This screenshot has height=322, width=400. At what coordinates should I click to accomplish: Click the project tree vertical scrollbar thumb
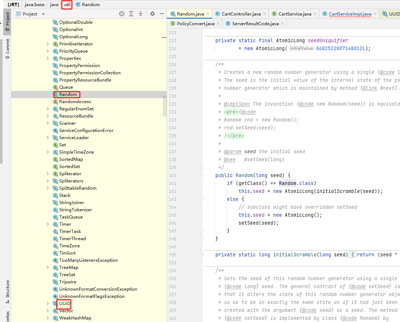(x=164, y=106)
